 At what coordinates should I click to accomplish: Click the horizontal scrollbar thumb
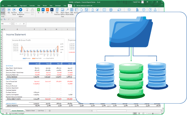pos(112,111)
